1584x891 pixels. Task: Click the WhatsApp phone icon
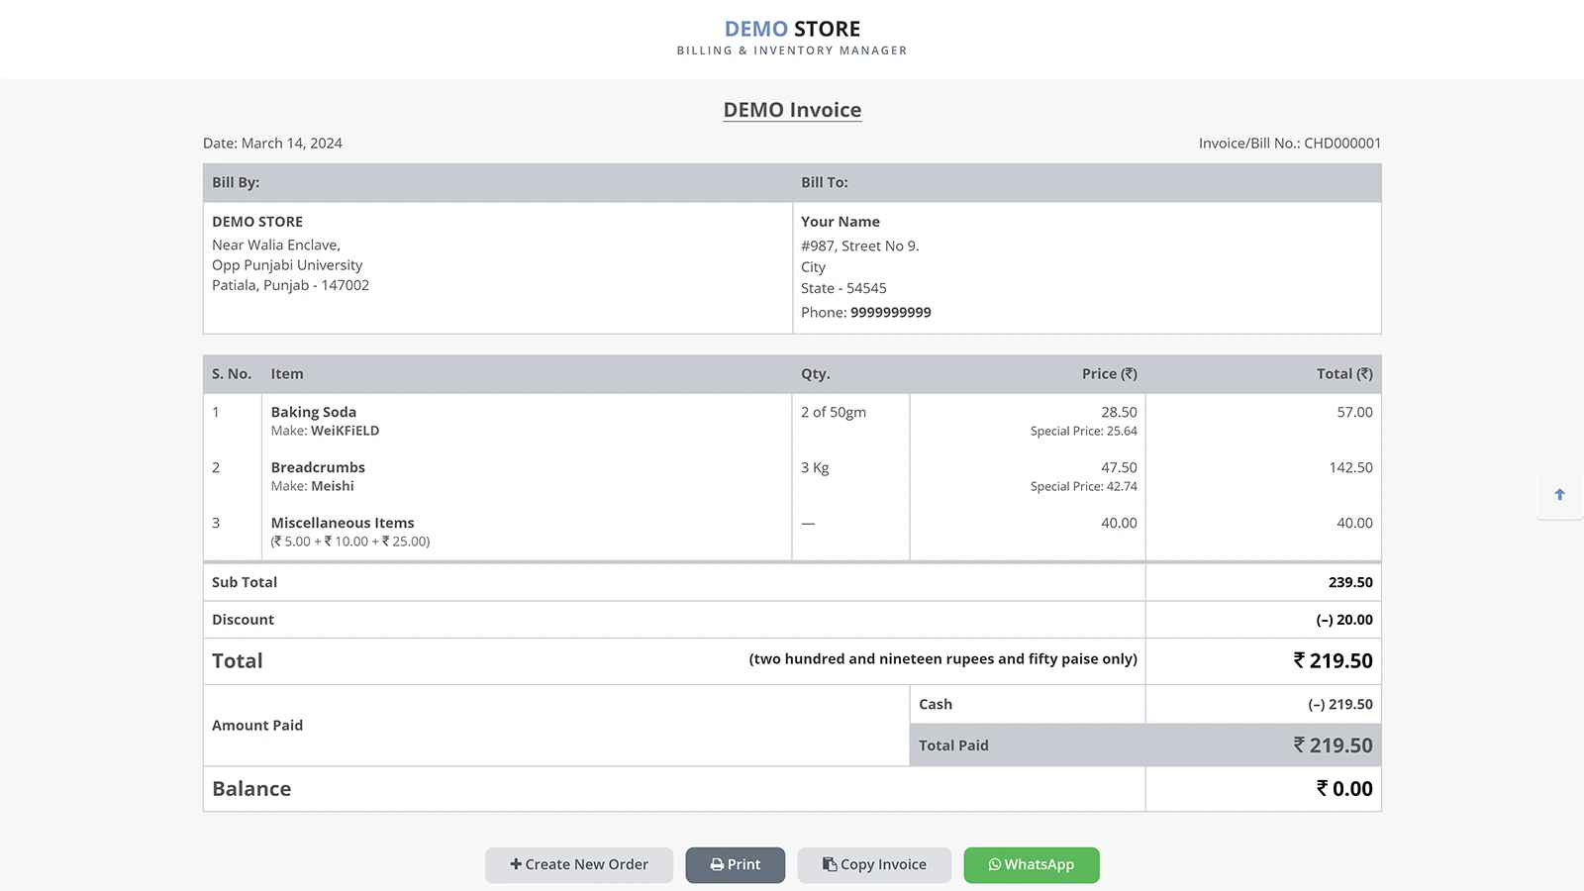point(994,864)
